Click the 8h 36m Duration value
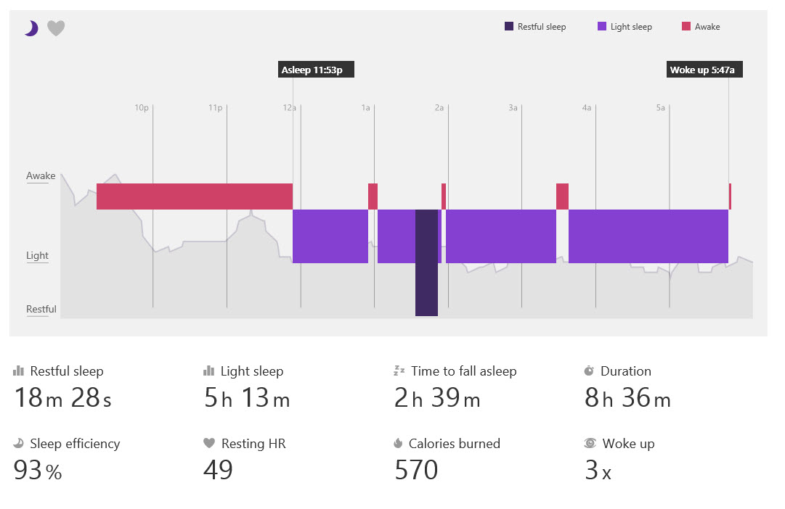Screen dimensions: 785x509 (x=627, y=398)
